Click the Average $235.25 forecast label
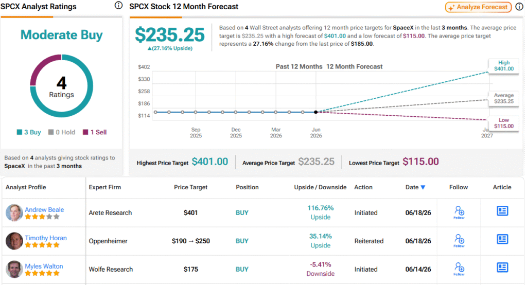Screen dimensions: 527x285 (x=504, y=98)
